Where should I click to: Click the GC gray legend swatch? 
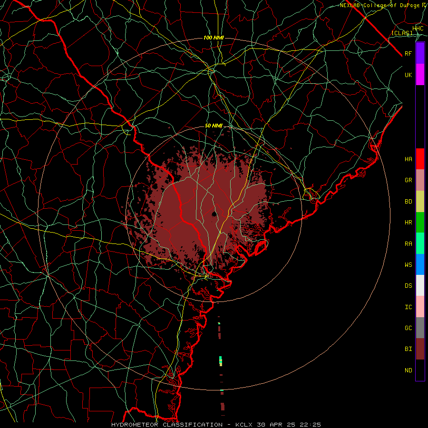tap(420, 328)
